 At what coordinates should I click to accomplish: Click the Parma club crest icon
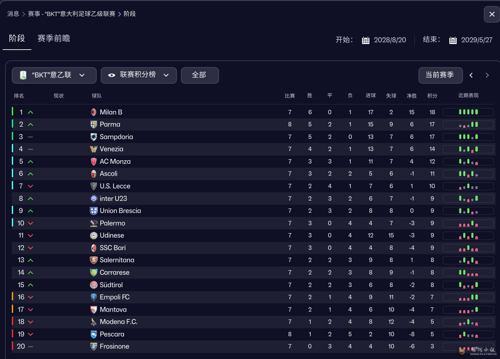point(94,125)
